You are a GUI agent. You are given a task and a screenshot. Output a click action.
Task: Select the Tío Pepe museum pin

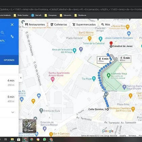tap(94, 79)
